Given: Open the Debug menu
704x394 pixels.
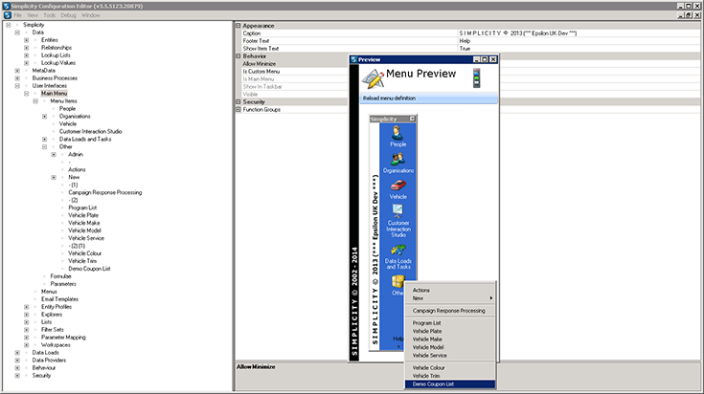Looking at the screenshot, I should [x=69, y=15].
